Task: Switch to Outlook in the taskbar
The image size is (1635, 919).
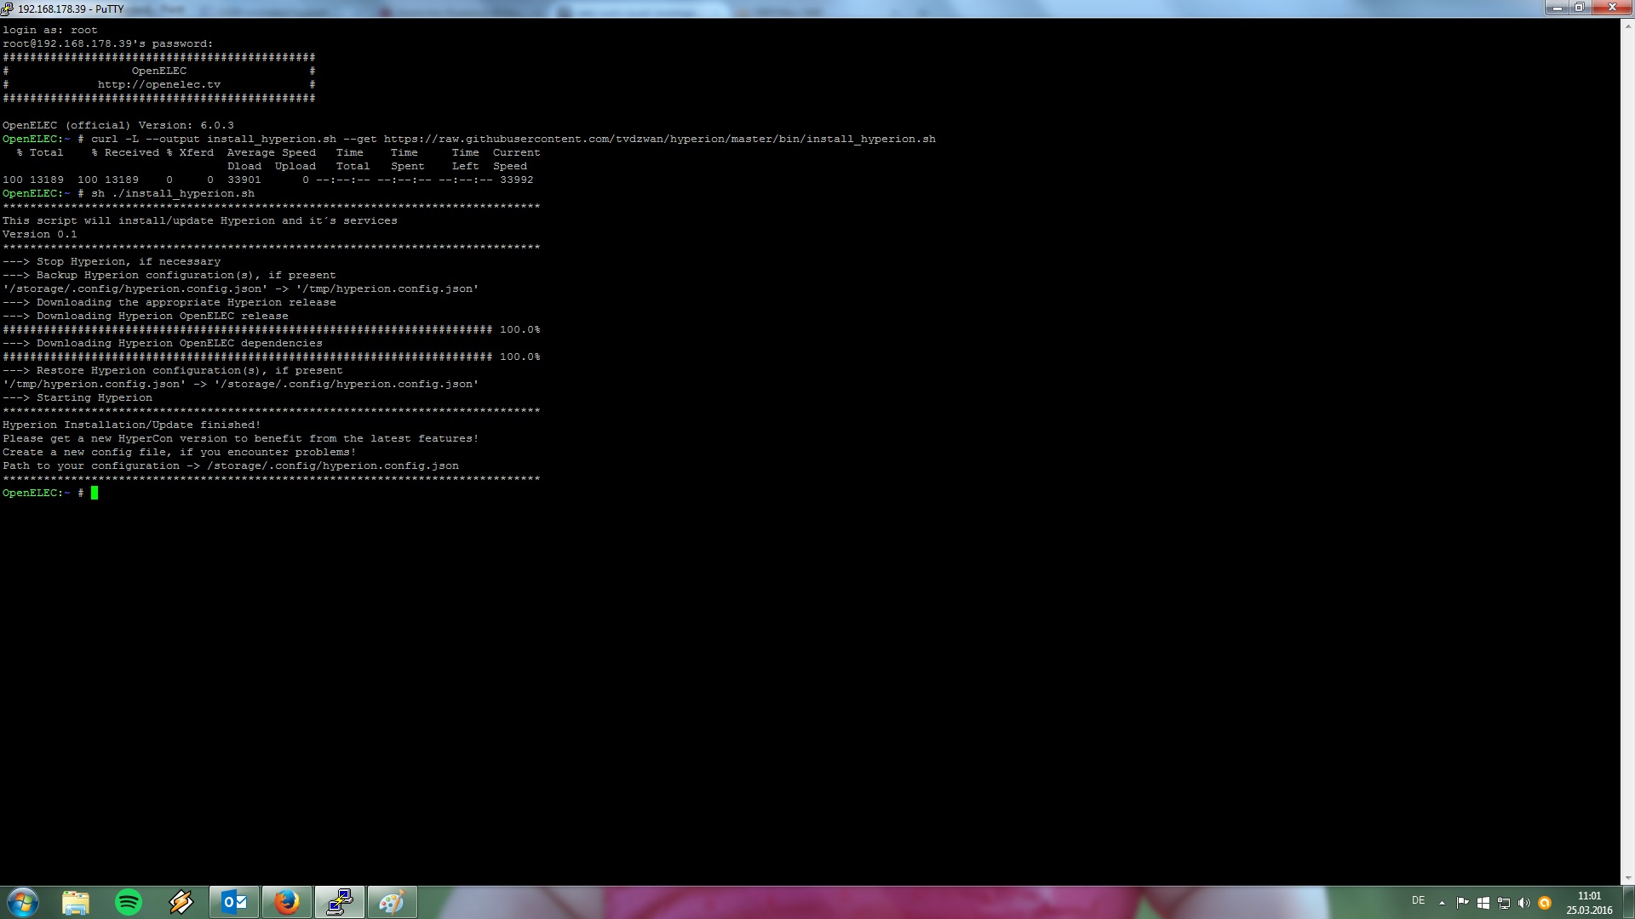Action: 234,902
